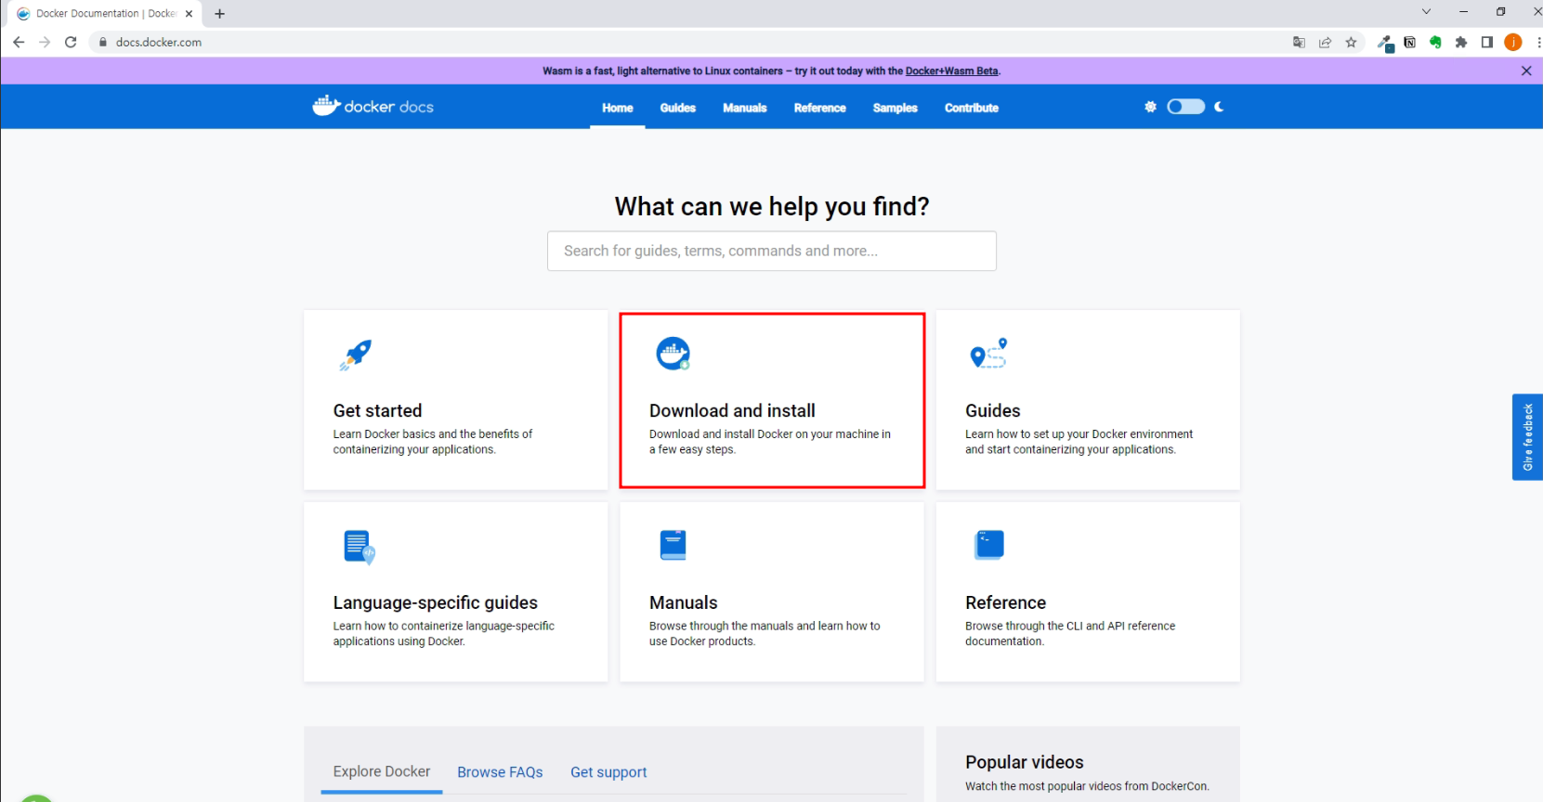This screenshot has height=802, width=1543.
Task: Click the side panel icon
Action: point(1486,42)
